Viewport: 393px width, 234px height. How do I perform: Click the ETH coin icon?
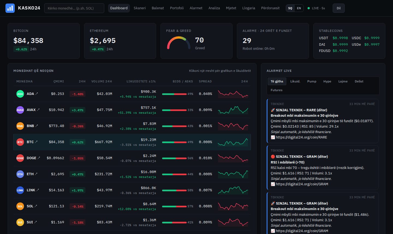(20, 174)
